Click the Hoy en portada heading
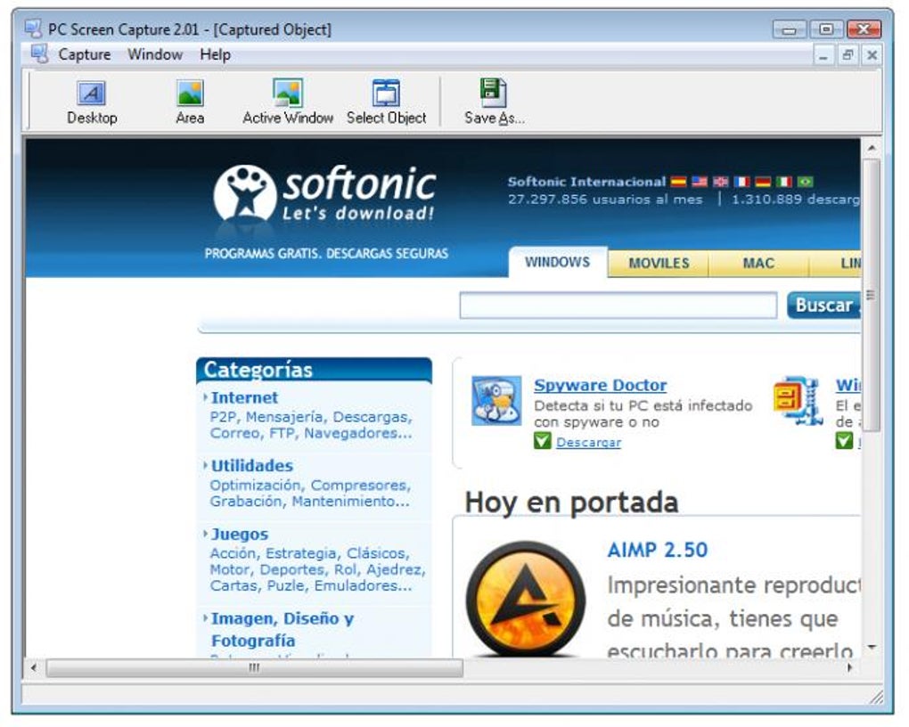Viewport: 909px width, 727px height. point(571,502)
